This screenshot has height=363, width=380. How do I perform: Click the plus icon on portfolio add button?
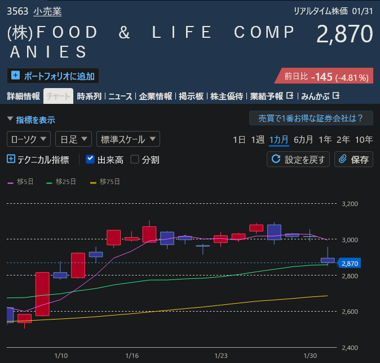15,75
